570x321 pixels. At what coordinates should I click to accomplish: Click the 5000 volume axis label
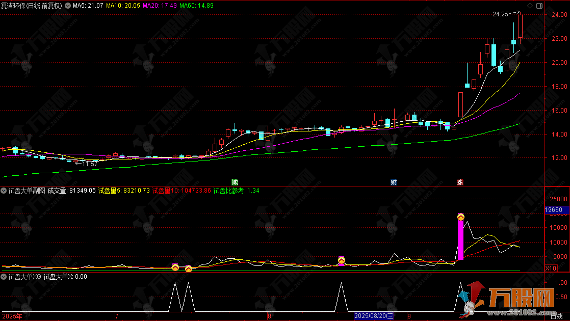(x=560, y=257)
